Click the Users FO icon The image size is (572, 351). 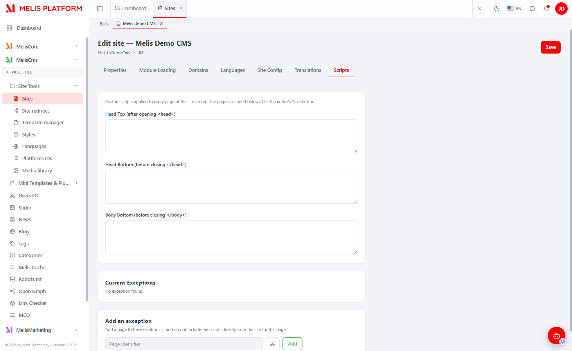[x=13, y=196]
